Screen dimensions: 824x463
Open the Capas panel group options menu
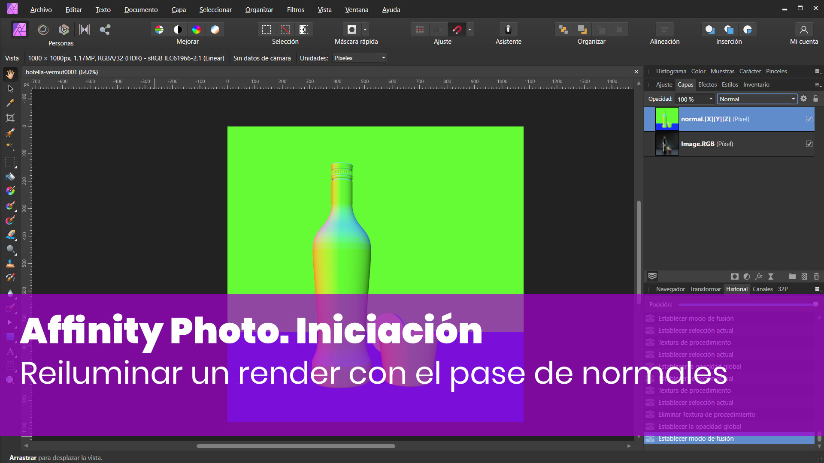point(818,85)
